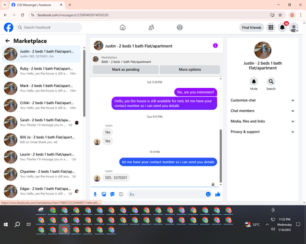The width and height of the screenshot is (306, 244).
Task: Open tab search dropdown arrow in Chrome
Action: click(x=5, y=5)
